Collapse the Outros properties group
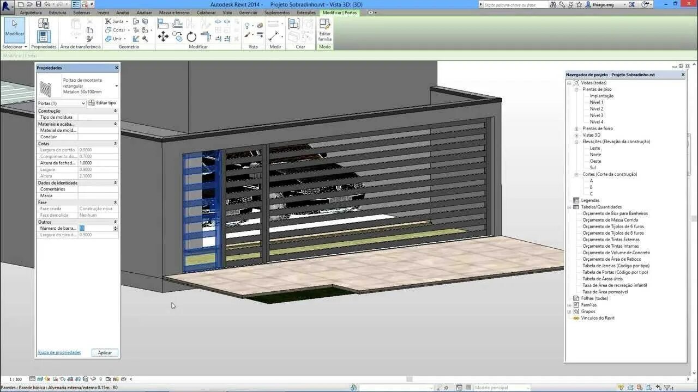This screenshot has height=392, width=698. (x=115, y=222)
